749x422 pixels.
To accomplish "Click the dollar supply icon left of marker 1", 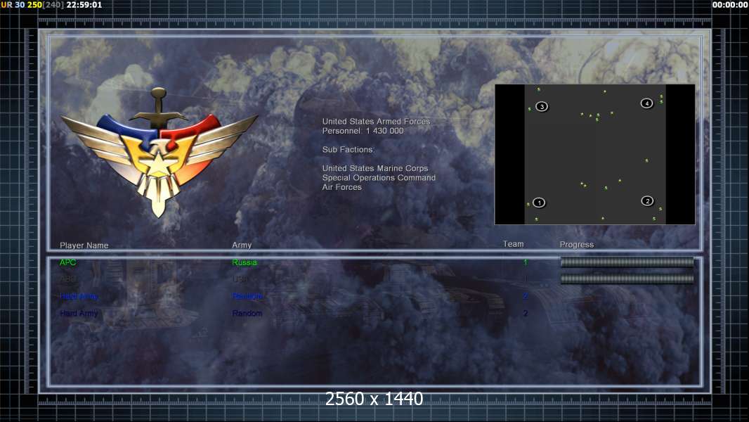I will click(x=528, y=205).
